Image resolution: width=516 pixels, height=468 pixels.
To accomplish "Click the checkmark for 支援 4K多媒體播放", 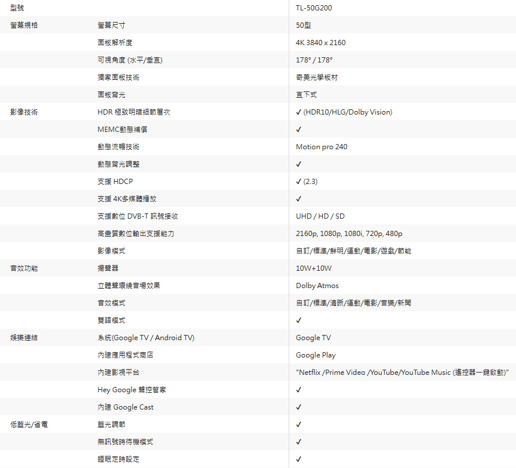I will click(x=298, y=199).
